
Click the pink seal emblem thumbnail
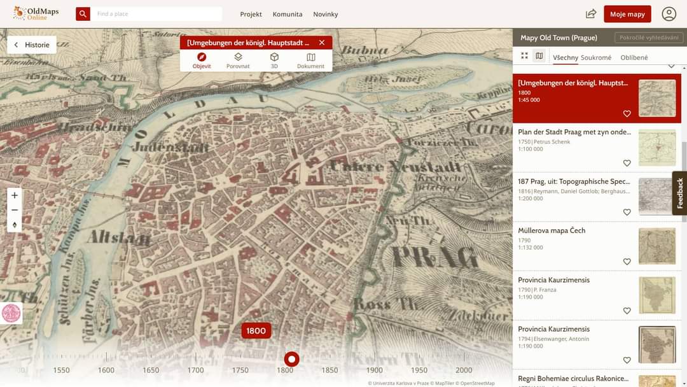click(11, 313)
